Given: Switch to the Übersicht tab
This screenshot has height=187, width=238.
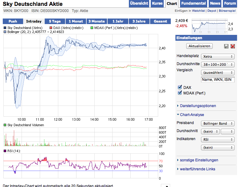Looking at the screenshot, I should click(139, 3).
